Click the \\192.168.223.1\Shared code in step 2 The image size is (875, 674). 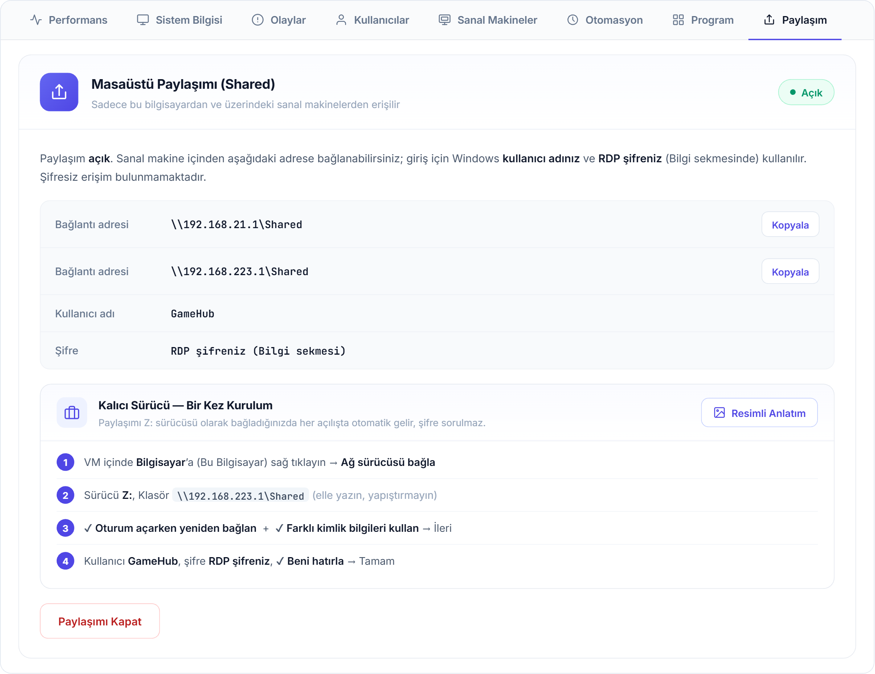click(241, 496)
